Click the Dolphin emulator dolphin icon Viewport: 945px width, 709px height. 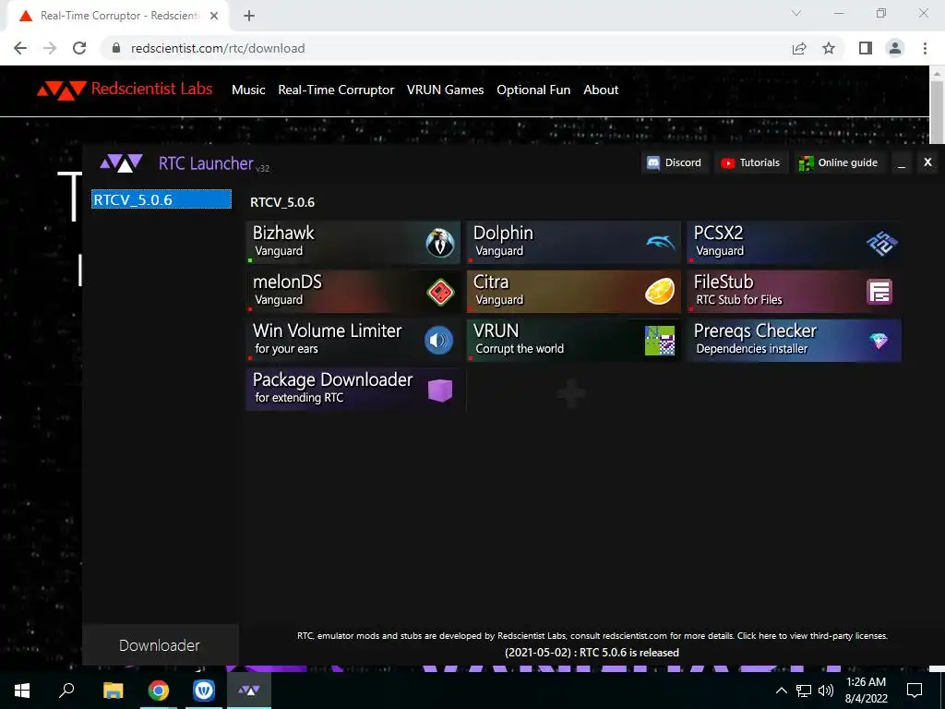coord(661,243)
